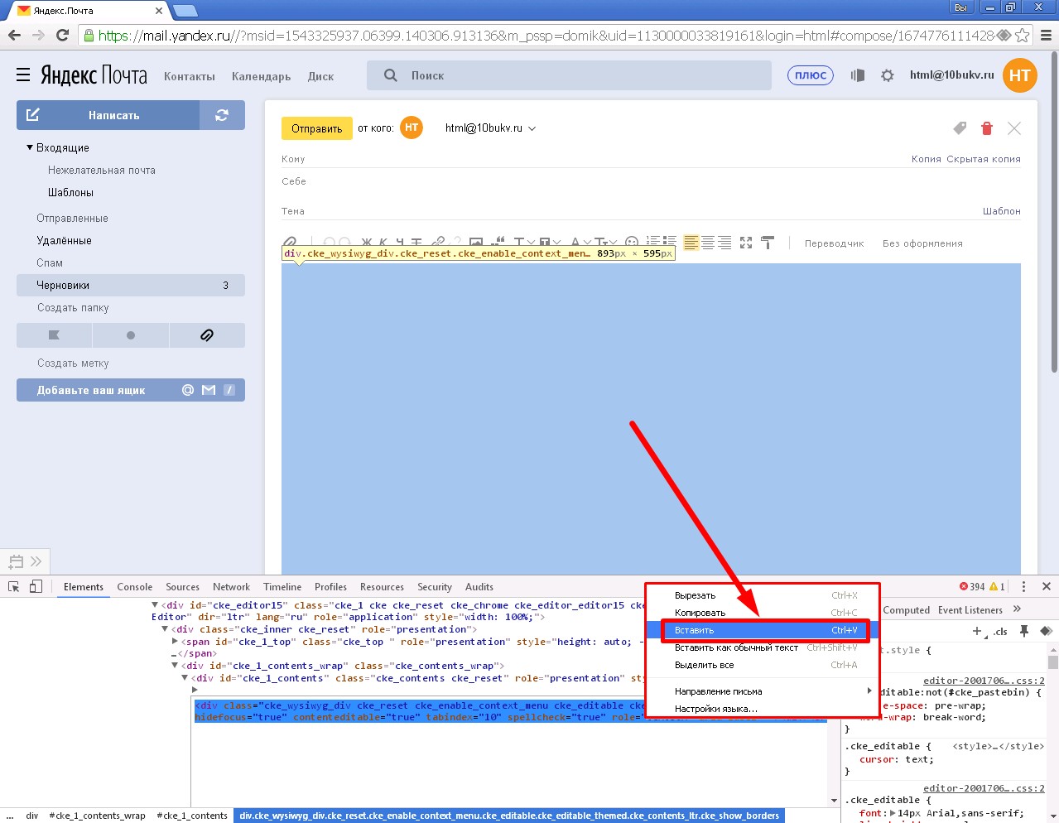Click the Добавьте ваш ящик button

pyautogui.click(x=131, y=390)
